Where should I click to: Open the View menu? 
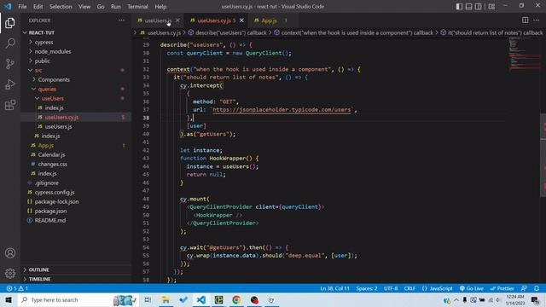tap(84, 7)
